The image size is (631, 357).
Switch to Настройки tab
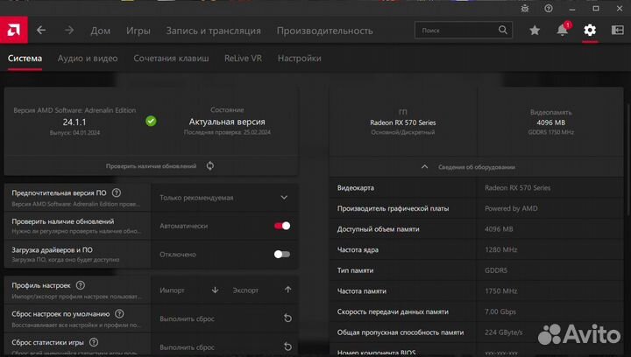click(300, 59)
